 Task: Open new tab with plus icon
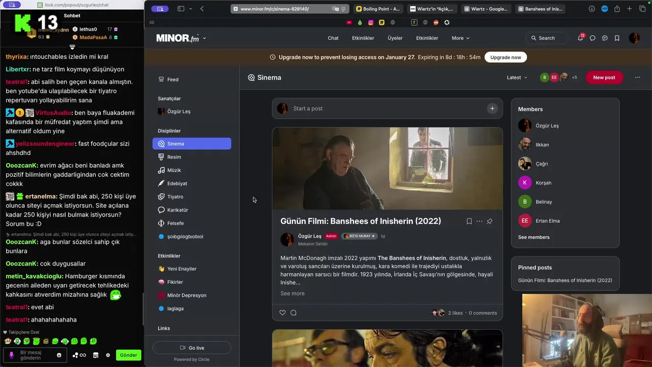point(630,9)
